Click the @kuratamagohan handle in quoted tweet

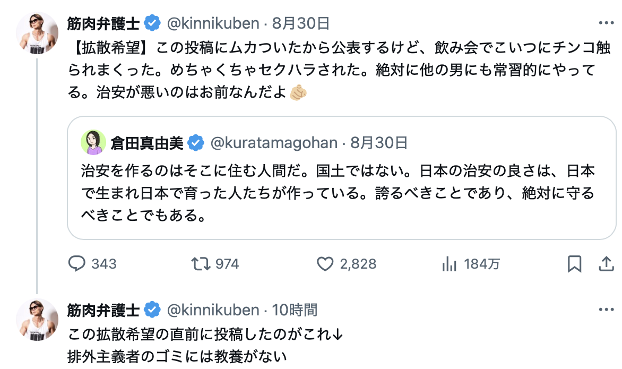(x=274, y=143)
